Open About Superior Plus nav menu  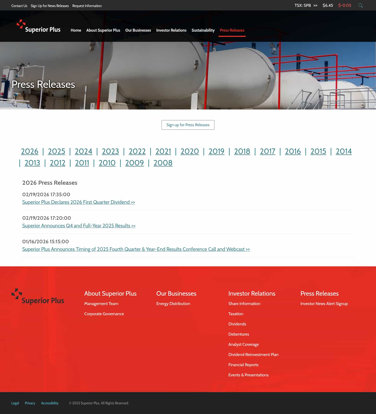[103, 30]
